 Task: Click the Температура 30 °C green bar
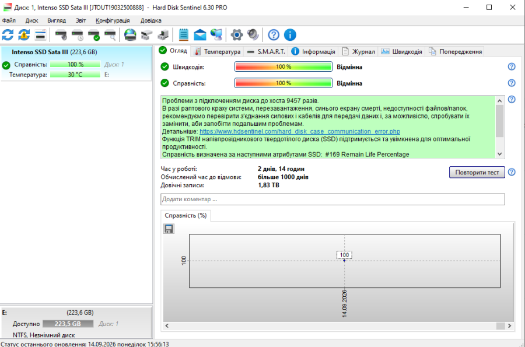click(75, 75)
